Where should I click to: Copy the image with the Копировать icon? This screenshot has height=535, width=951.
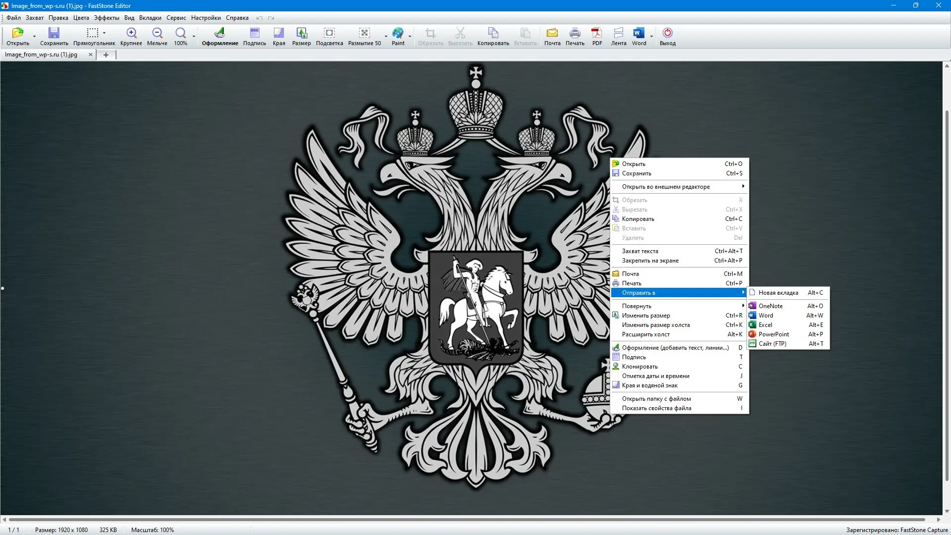coord(492,35)
